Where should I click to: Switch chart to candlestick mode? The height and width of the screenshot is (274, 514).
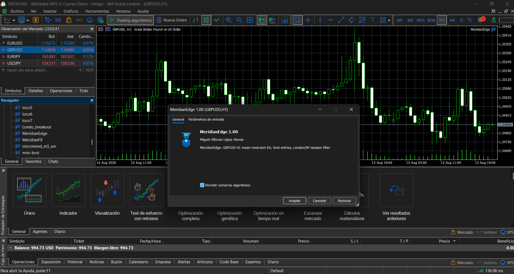[206, 20]
